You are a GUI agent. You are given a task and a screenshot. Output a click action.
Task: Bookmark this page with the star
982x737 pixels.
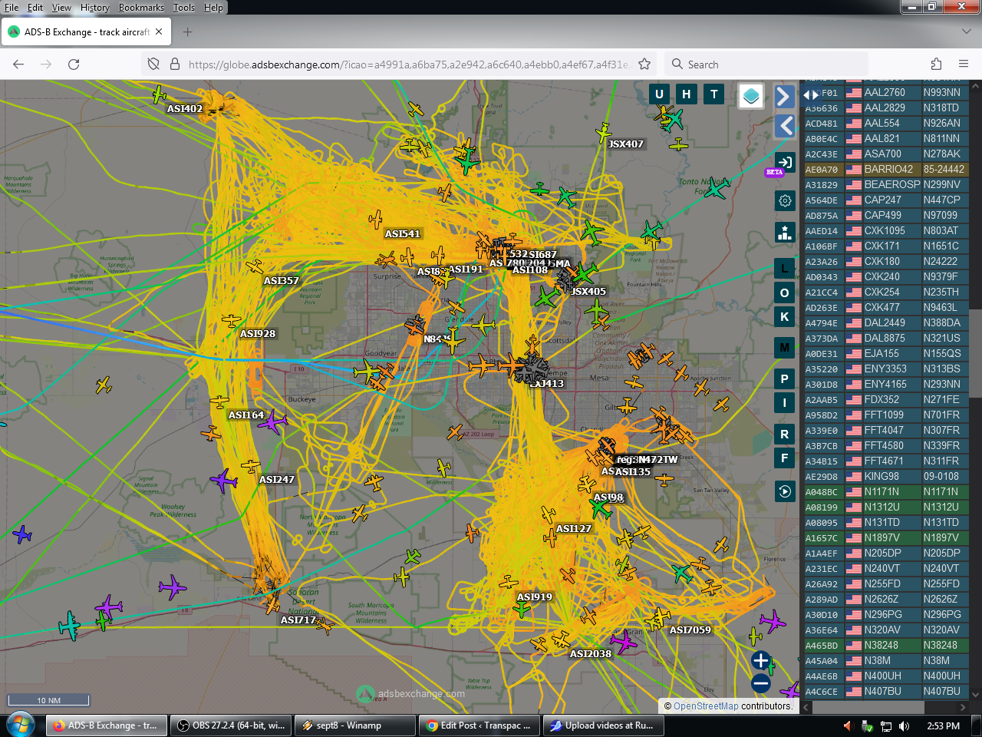tap(644, 64)
